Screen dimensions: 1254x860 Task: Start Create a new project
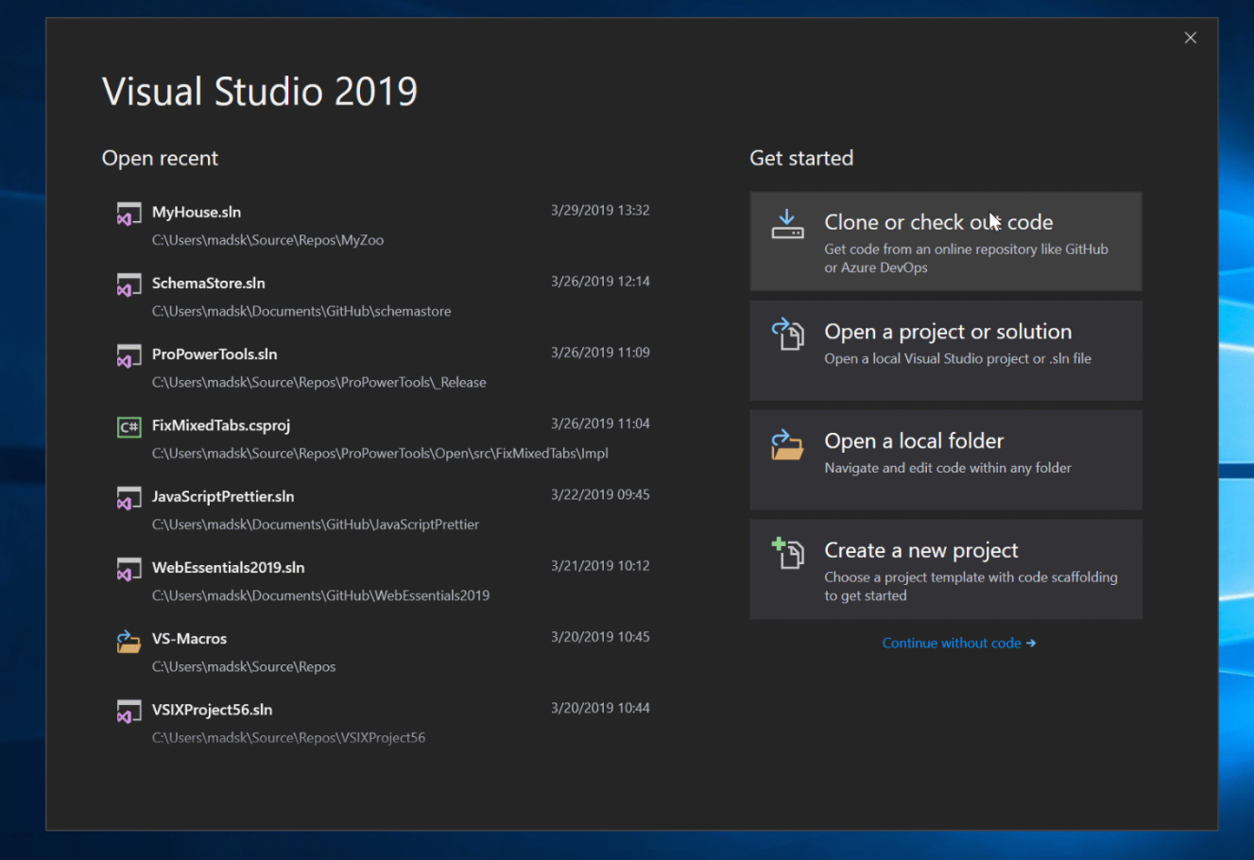(946, 569)
